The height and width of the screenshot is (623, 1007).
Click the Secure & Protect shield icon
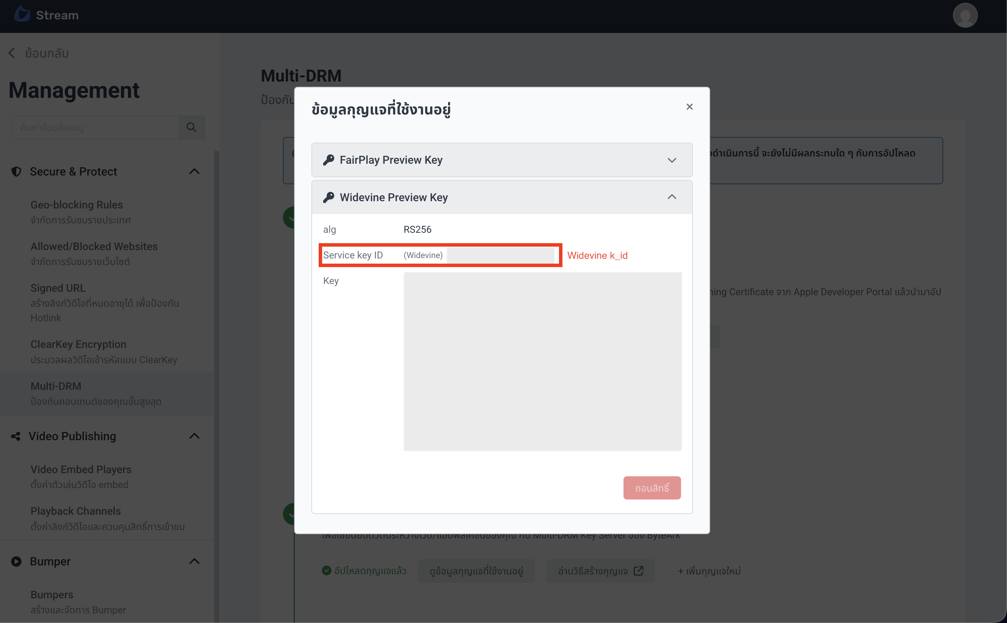coord(16,171)
